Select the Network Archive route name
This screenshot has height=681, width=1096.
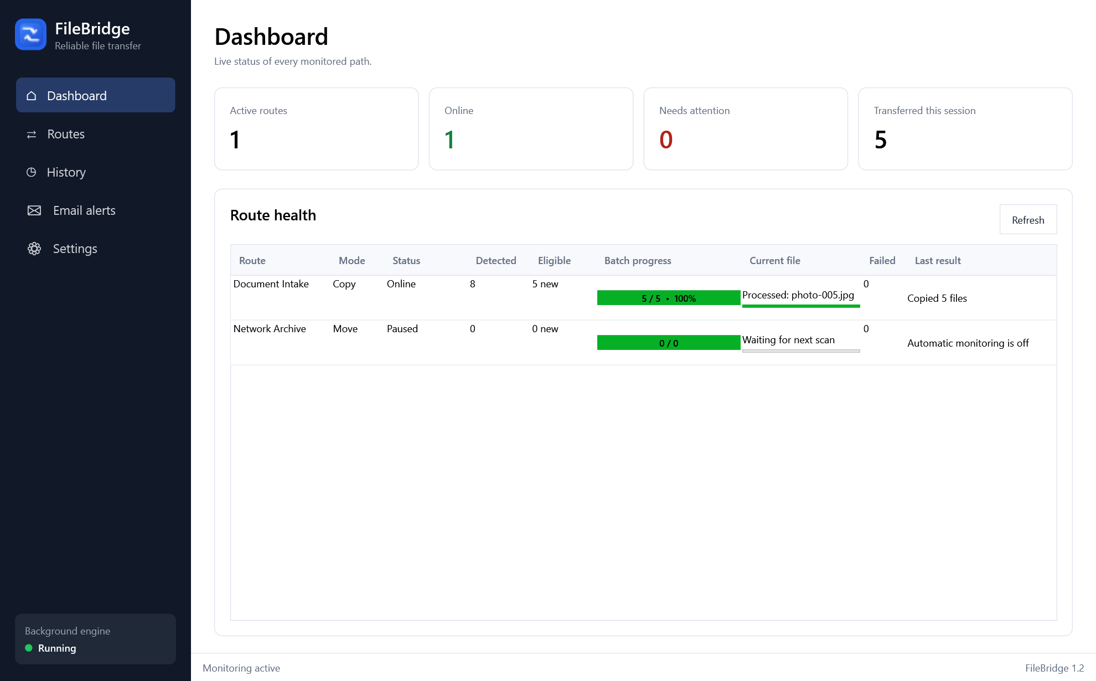(x=270, y=329)
